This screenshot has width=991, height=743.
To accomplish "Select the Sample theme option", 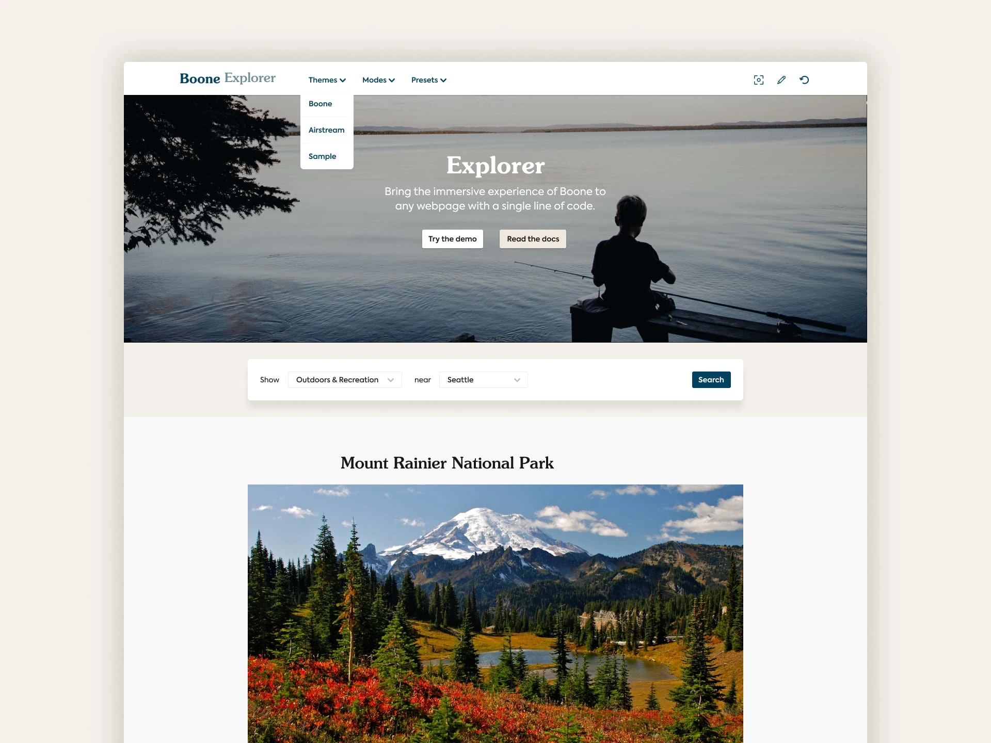I will [x=322, y=155].
